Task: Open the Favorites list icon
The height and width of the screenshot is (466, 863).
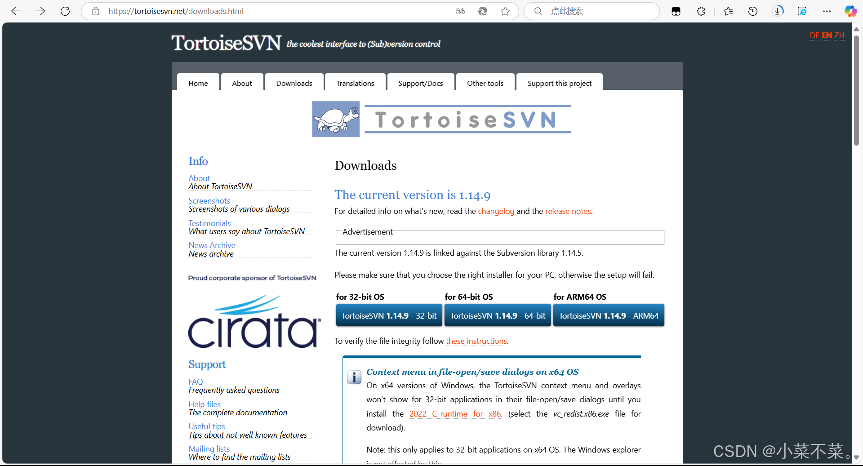Action: [728, 11]
